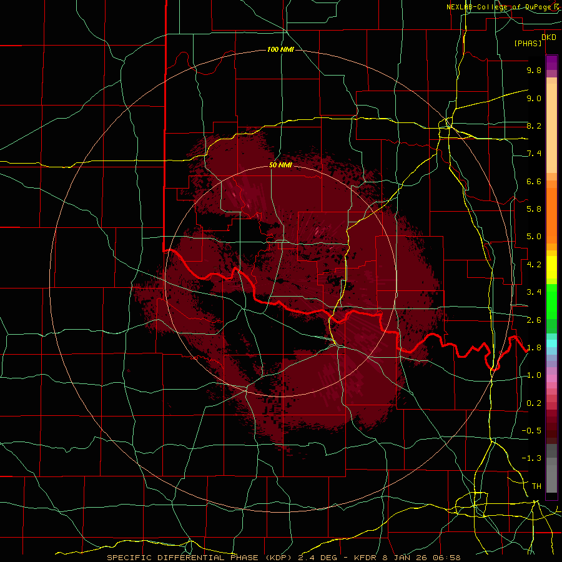Select the 1.0 scale label
562x562 pixels.
click(x=534, y=375)
